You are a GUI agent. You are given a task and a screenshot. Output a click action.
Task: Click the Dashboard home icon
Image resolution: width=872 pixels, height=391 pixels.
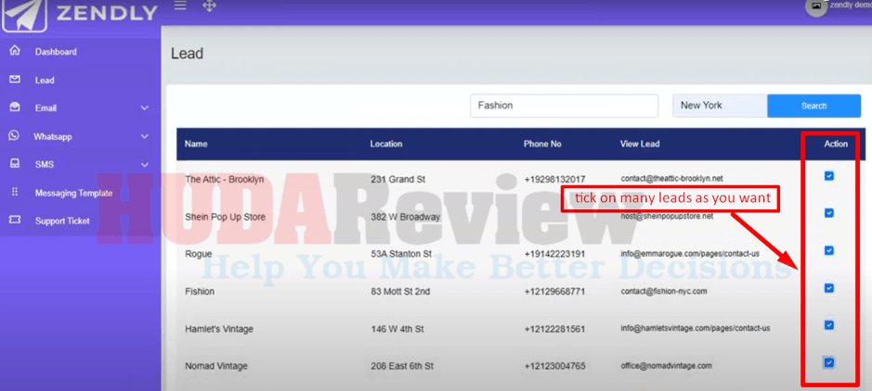[x=15, y=51]
